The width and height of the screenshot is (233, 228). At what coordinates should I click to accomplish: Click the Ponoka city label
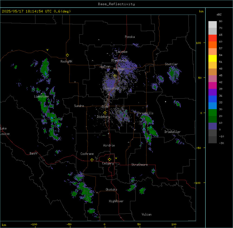coord(130,37)
